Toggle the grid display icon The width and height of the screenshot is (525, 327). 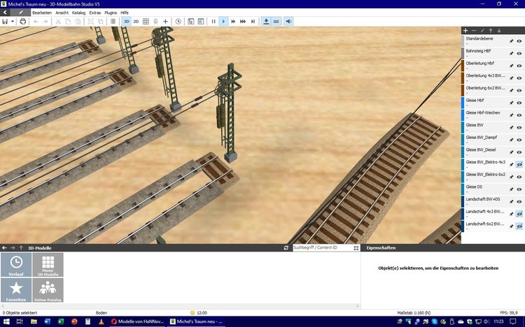(146, 22)
